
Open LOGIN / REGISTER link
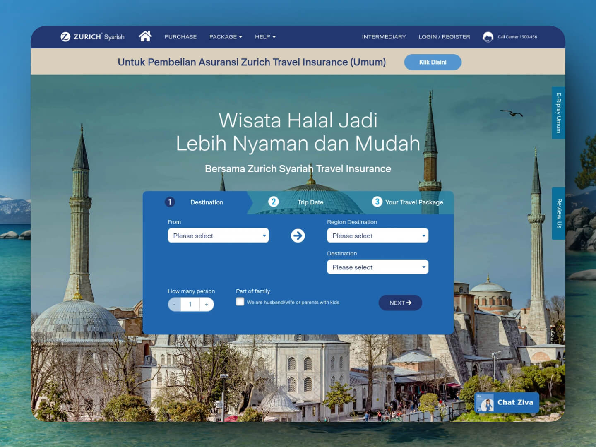pos(444,37)
